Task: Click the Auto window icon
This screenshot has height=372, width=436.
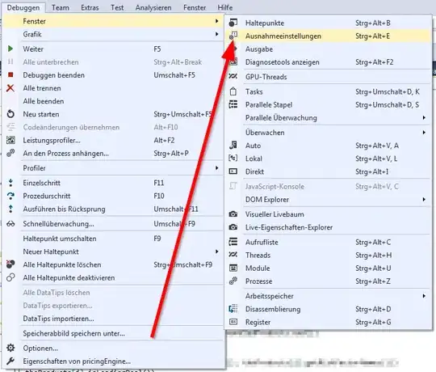Action: click(x=233, y=145)
